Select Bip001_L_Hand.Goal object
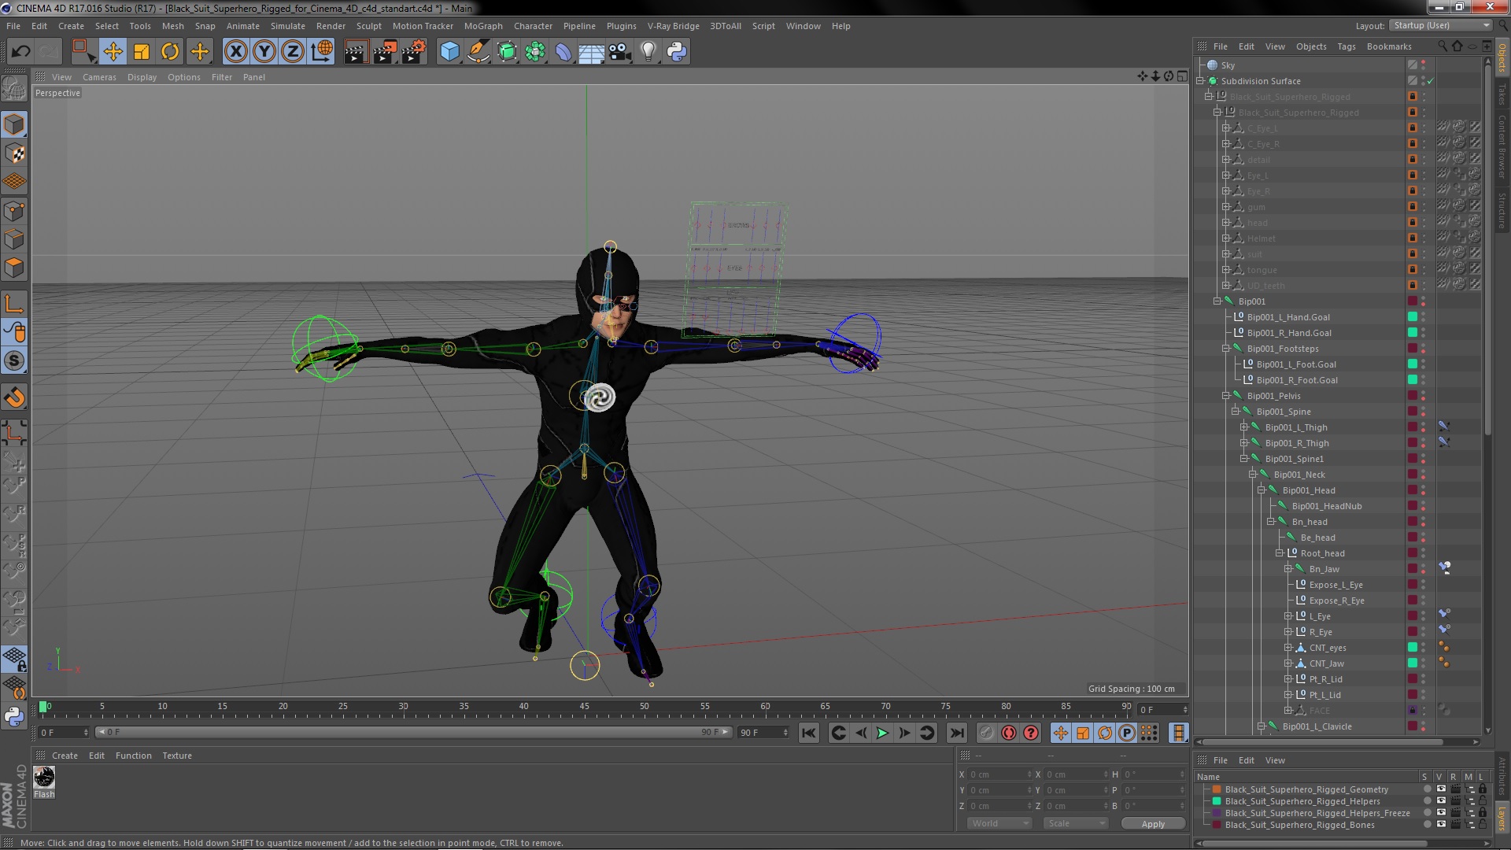1511x850 pixels. tap(1288, 317)
